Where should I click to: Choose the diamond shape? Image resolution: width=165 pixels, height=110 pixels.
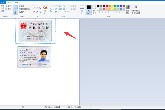point(54,9)
